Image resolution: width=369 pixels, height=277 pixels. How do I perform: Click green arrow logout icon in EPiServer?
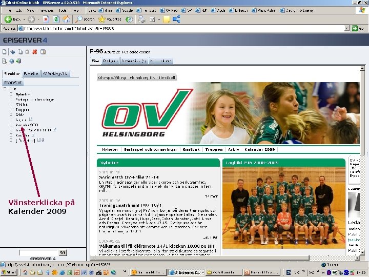[x=18, y=61]
